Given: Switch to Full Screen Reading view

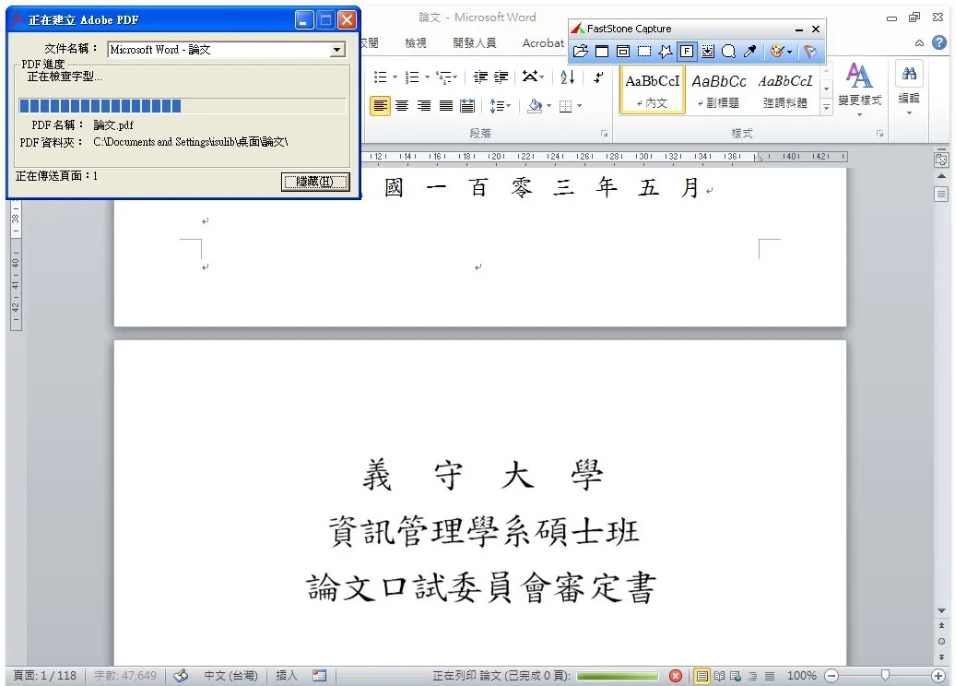Looking at the screenshot, I should tap(719, 676).
